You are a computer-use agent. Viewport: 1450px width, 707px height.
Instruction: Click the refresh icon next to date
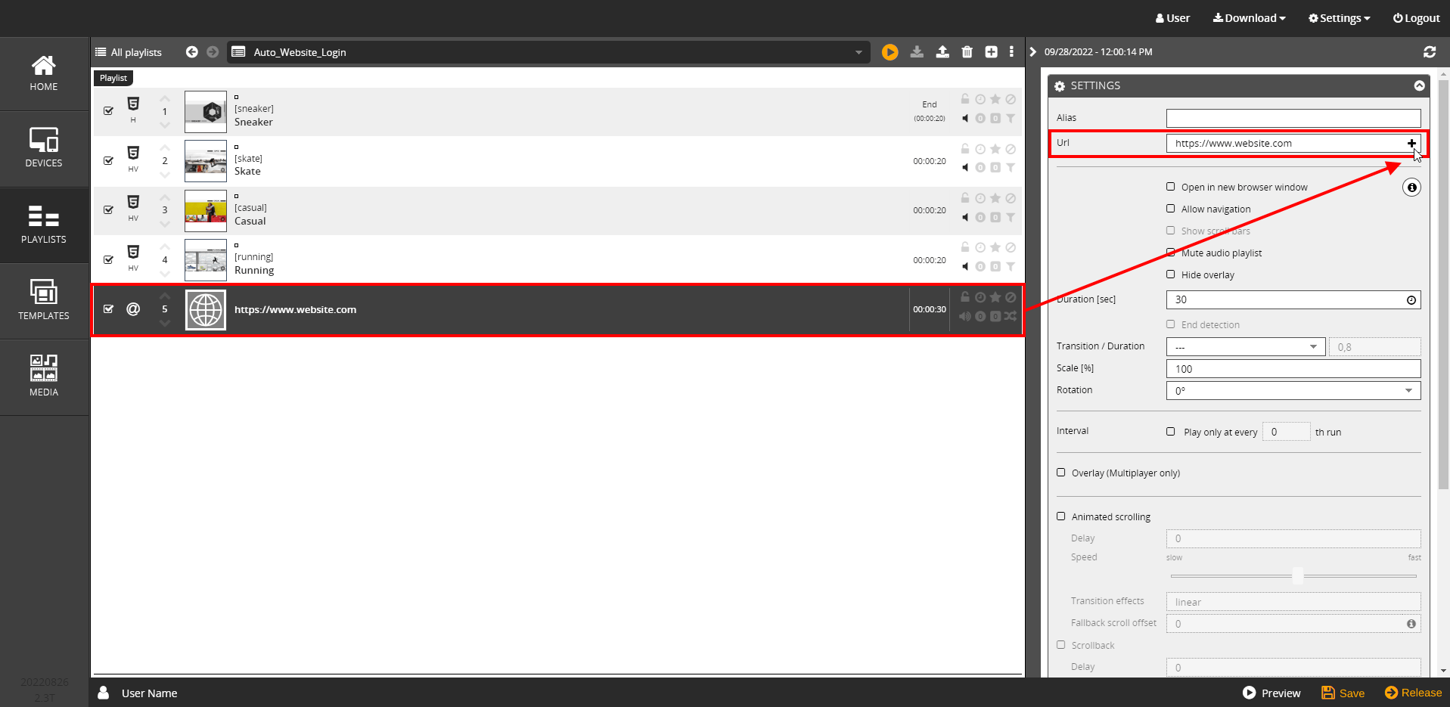[x=1429, y=52]
